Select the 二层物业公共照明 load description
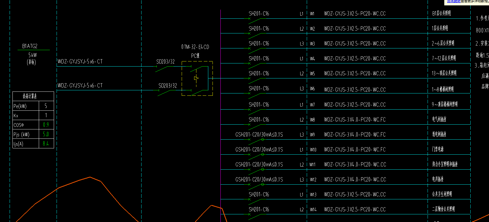 click(443, 209)
